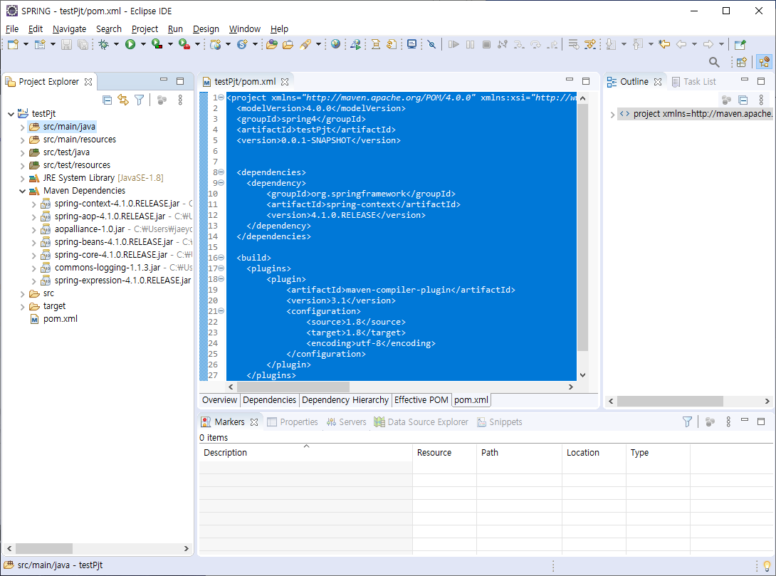Screen dimensions: 776x576
Task: Click the Back navigation arrow icon
Action: pos(681,45)
